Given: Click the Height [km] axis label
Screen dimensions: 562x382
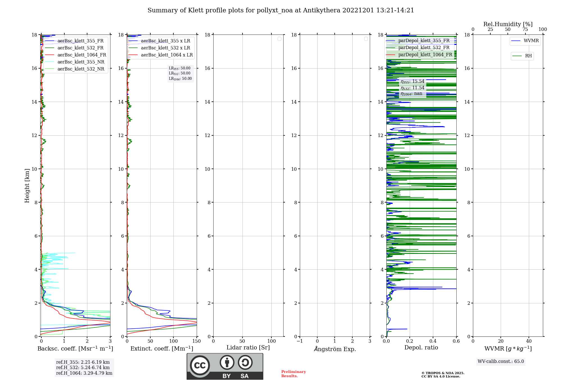Looking at the screenshot, I should point(27,186).
